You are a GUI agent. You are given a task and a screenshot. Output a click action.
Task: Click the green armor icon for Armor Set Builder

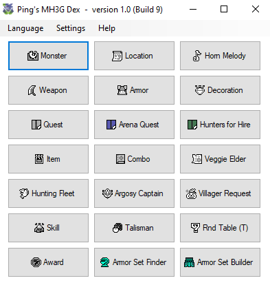190,262
